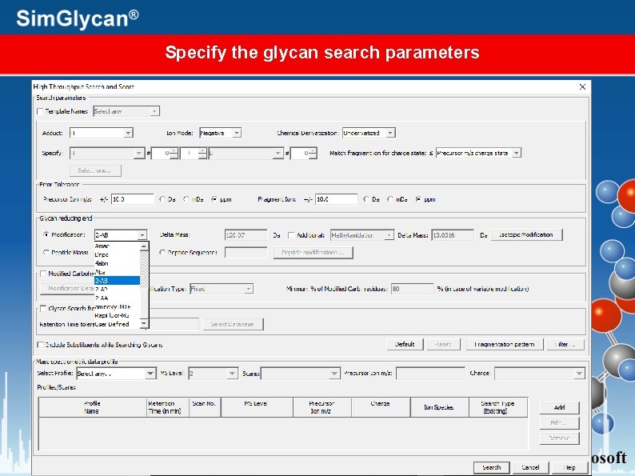Image resolution: width=635 pixels, height=476 pixels.
Task: Enable the Template Name checkbox
Action: [x=40, y=111]
